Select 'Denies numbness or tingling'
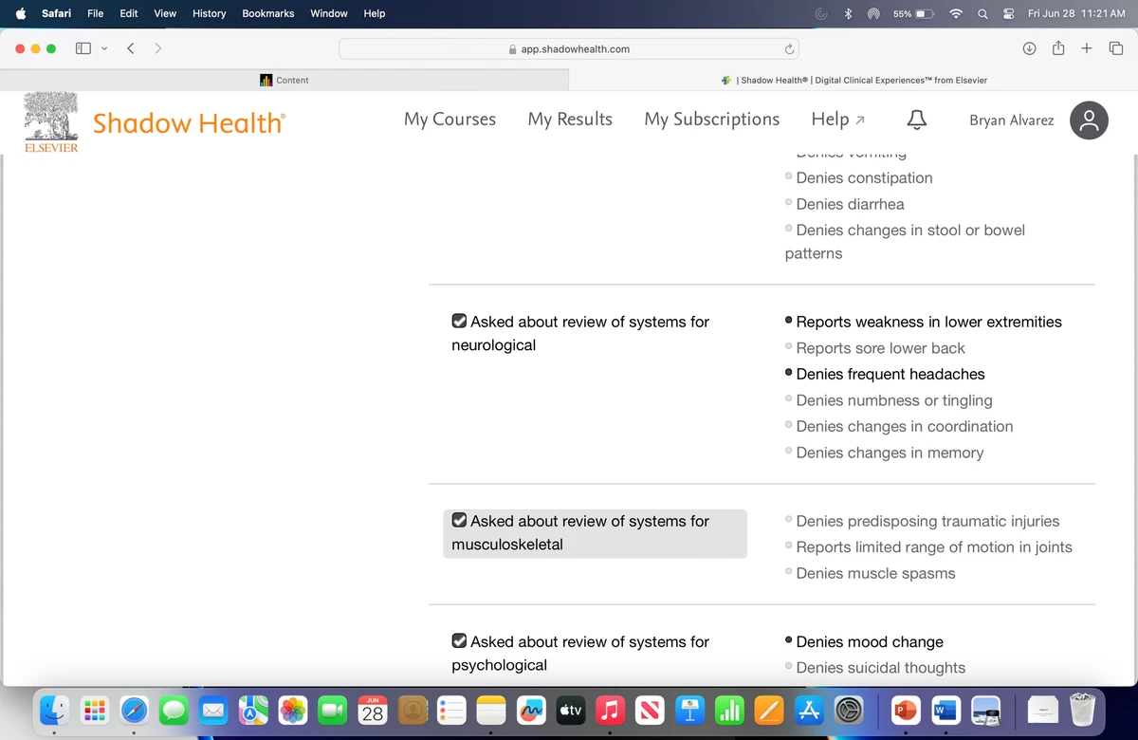This screenshot has width=1138, height=740. [x=894, y=400]
